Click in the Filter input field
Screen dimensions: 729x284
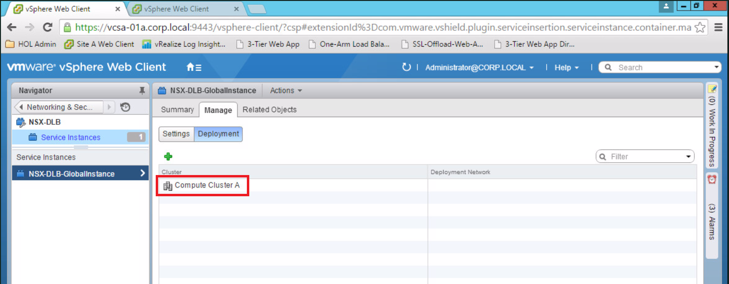645,157
